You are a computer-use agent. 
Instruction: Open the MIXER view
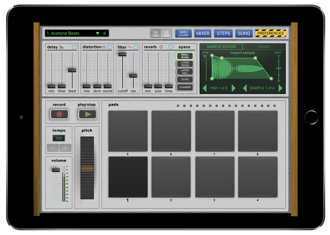point(203,33)
